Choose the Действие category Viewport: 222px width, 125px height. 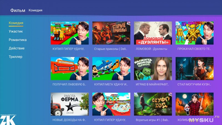coord(17,48)
